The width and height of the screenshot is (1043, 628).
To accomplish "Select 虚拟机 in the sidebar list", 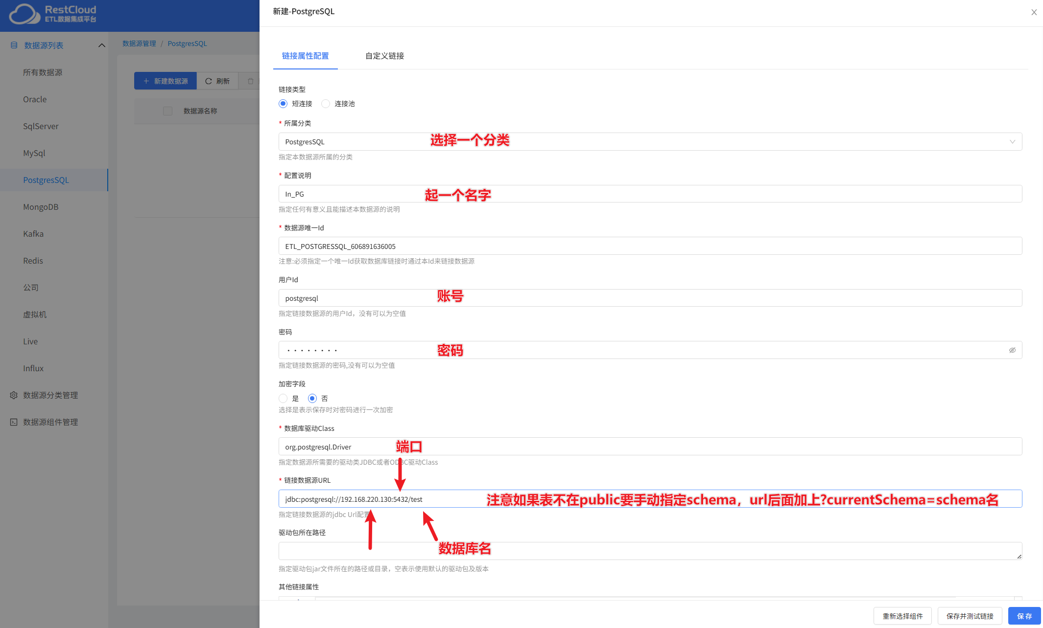I will pyautogui.click(x=35, y=314).
